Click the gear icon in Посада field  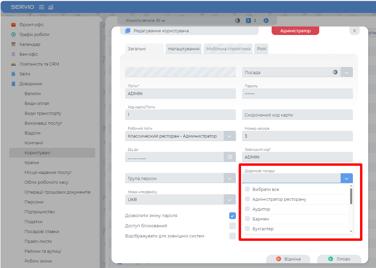[335, 72]
